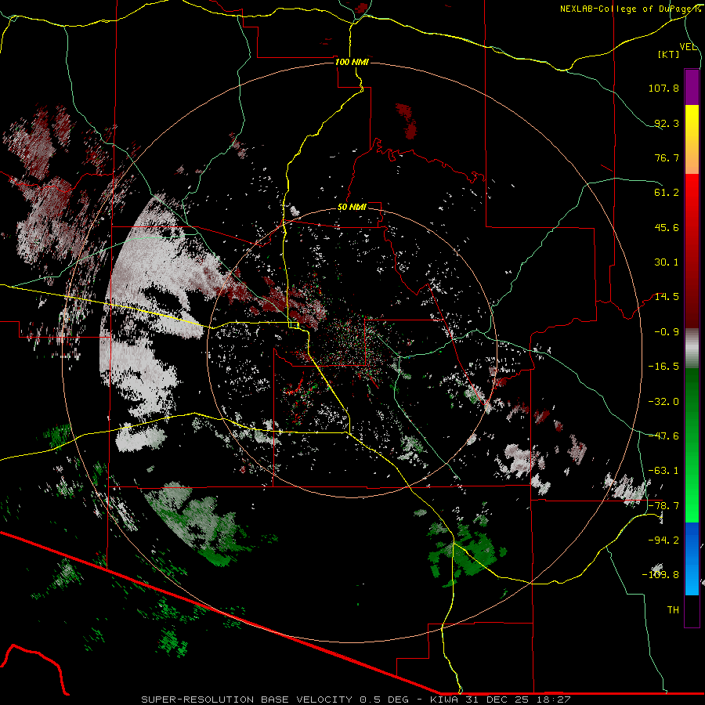Click the -63.1 scale value

(663, 471)
